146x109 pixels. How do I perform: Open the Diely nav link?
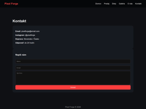point(114,4)
